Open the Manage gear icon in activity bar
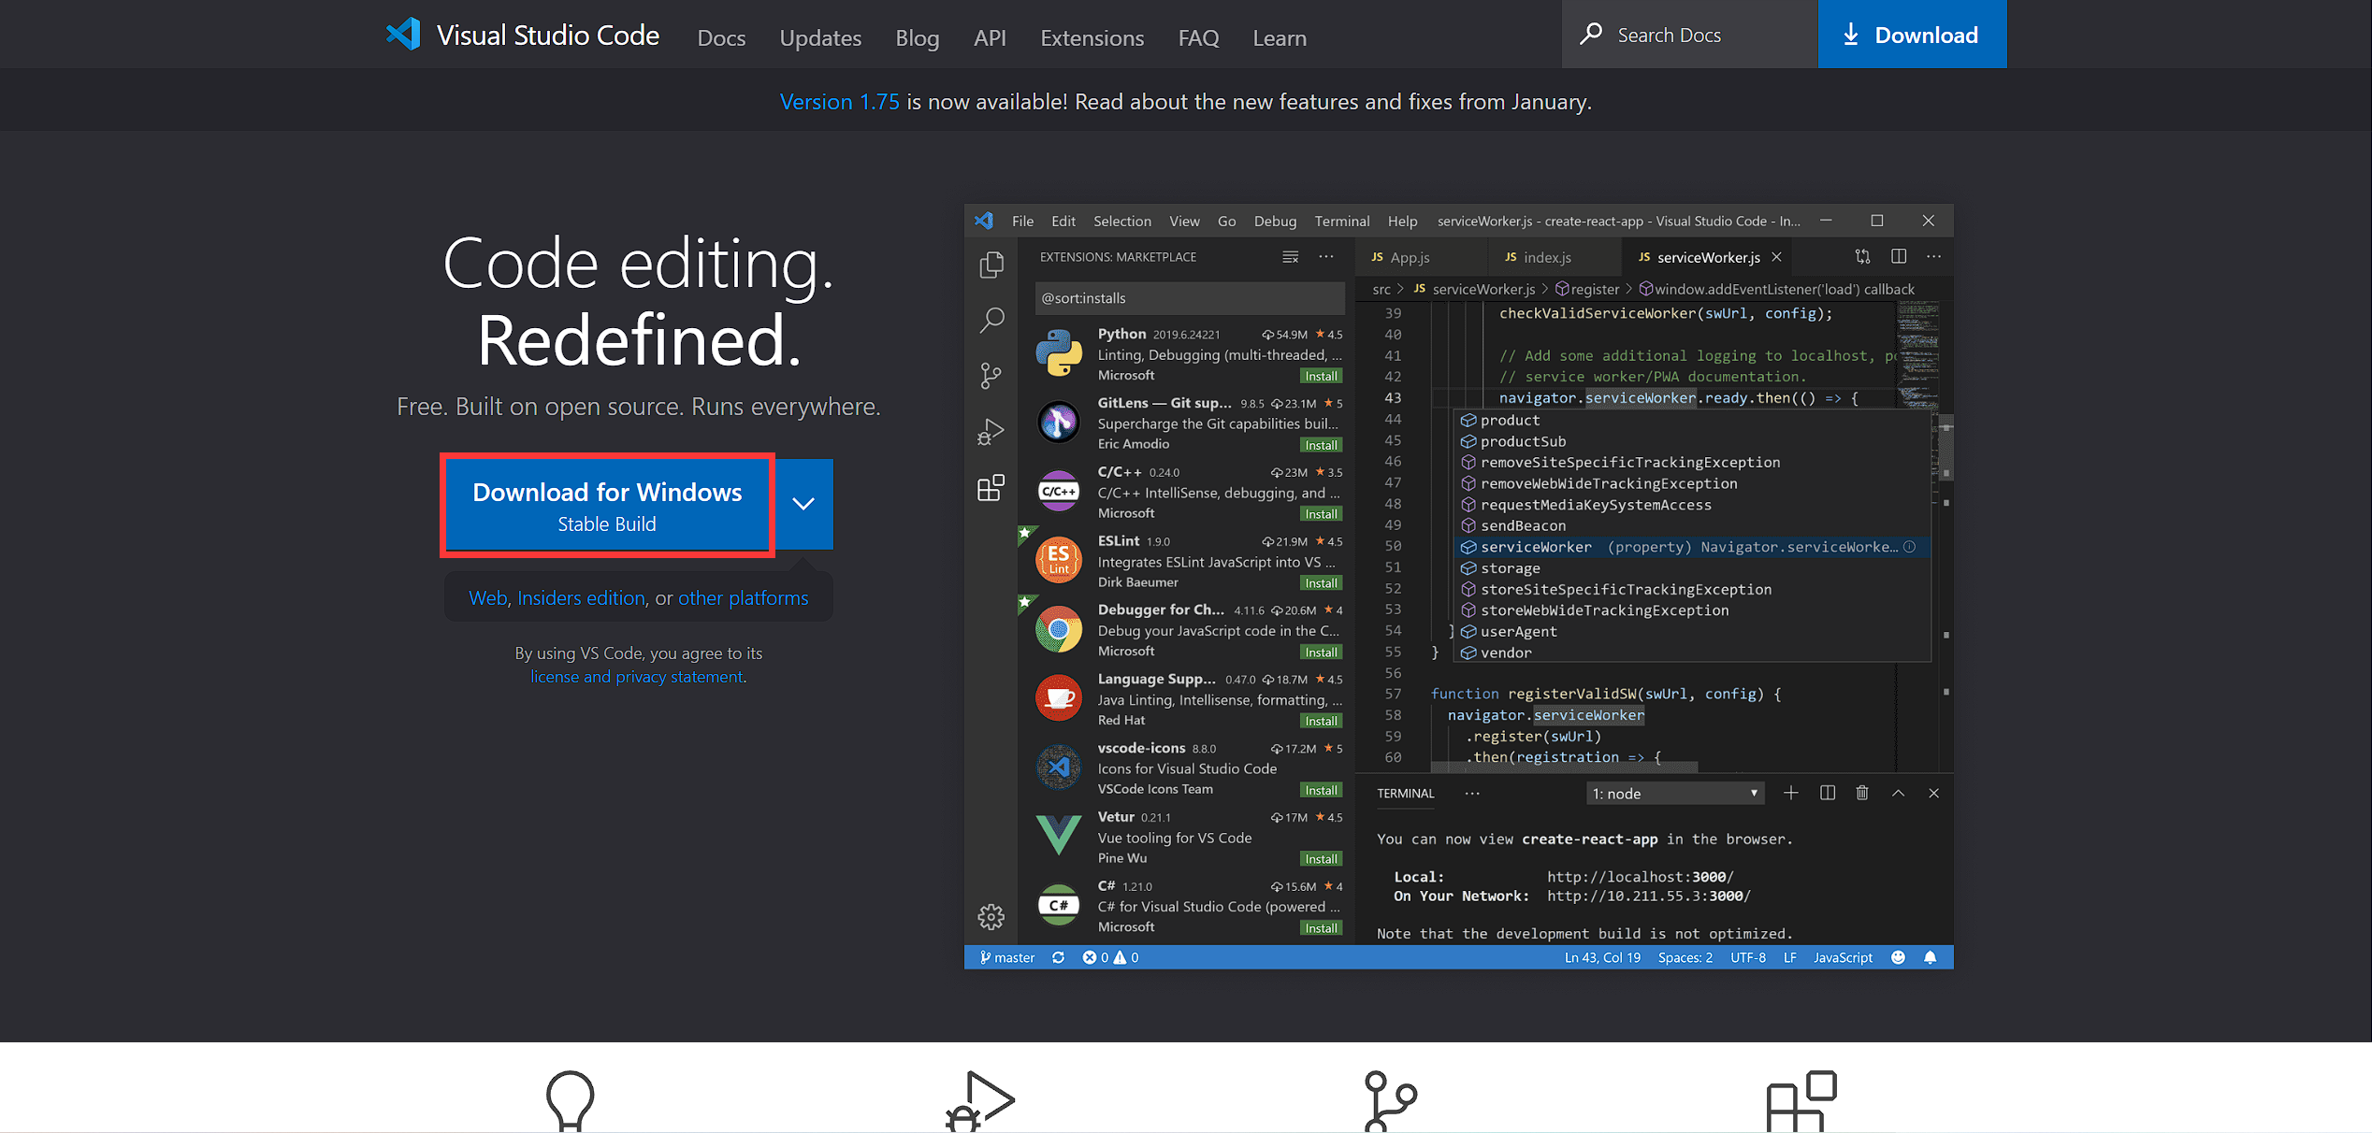 point(991,916)
